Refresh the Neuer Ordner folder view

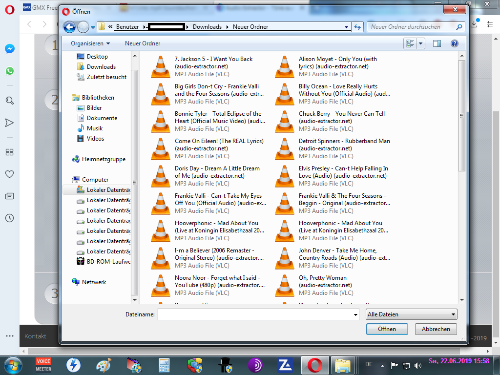click(357, 27)
